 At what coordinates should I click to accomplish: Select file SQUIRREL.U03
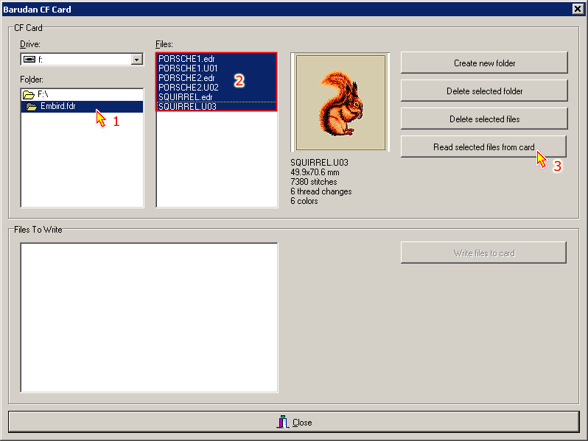217,107
